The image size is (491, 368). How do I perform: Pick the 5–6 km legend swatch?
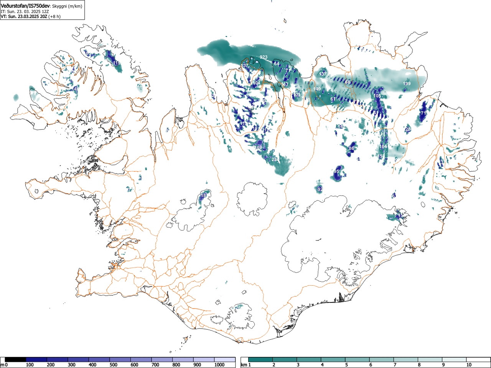point(358,360)
